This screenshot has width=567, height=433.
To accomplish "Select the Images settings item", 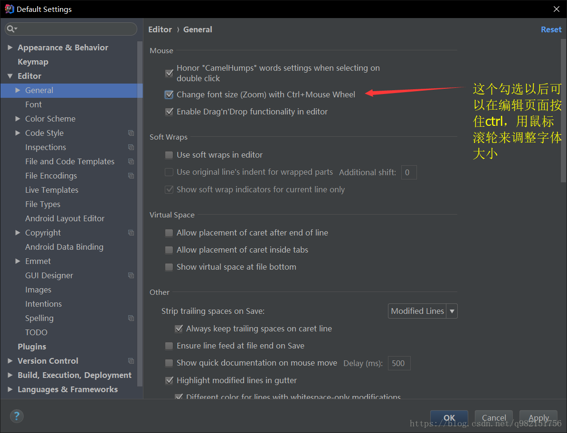I will (38, 290).
